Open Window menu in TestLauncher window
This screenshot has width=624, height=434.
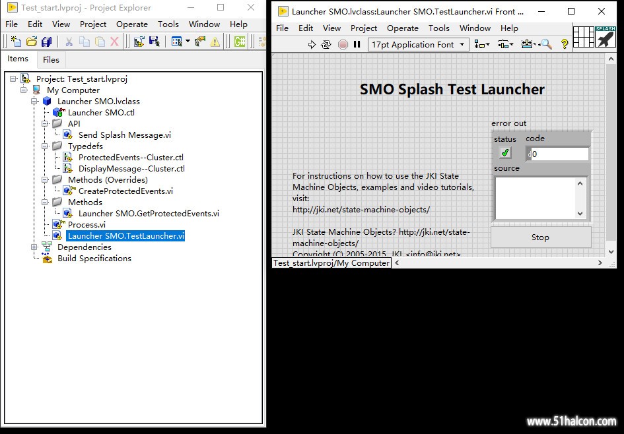475,28
